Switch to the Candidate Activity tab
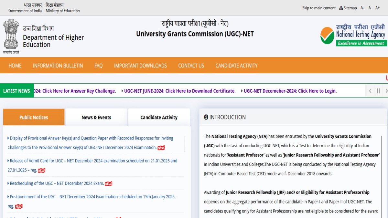The width and height of the screenshot is (388, 218). point(159,117)
